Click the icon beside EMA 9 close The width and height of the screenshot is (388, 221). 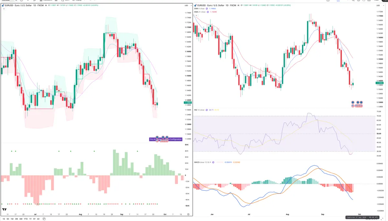click(207, 9)
